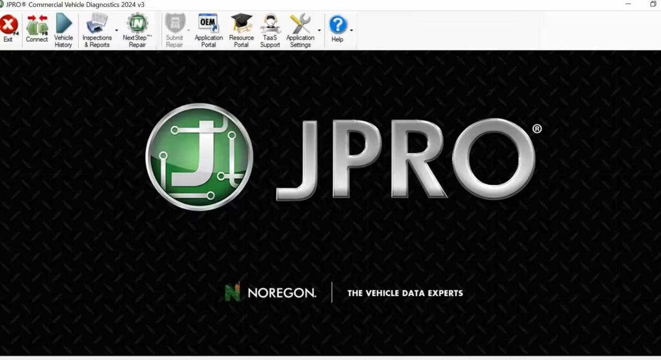
Task: Open Vehicle History
Action: [x=63, y=25]
